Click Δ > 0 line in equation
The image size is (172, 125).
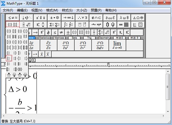coord(18,89)
